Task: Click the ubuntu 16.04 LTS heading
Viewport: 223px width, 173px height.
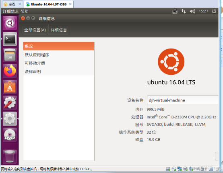Action: (x=171, y=82)
